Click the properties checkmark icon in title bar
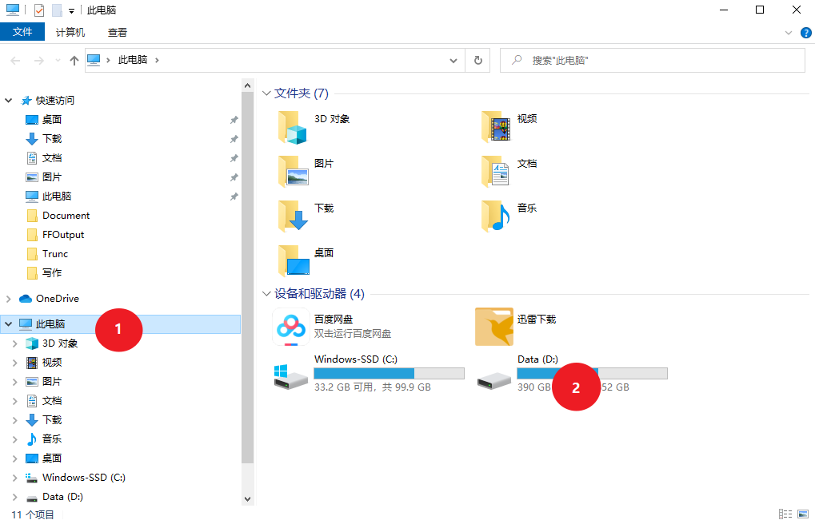815x524 pixels. click(39, 10)
